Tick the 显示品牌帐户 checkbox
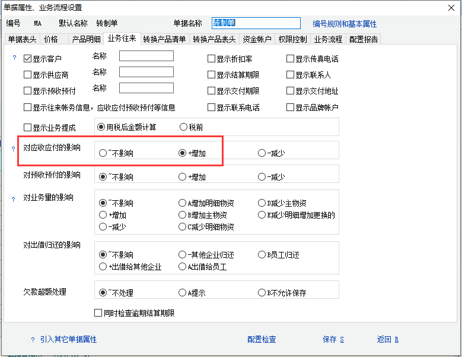The image size is (462, 357). (x=291, y=108)
